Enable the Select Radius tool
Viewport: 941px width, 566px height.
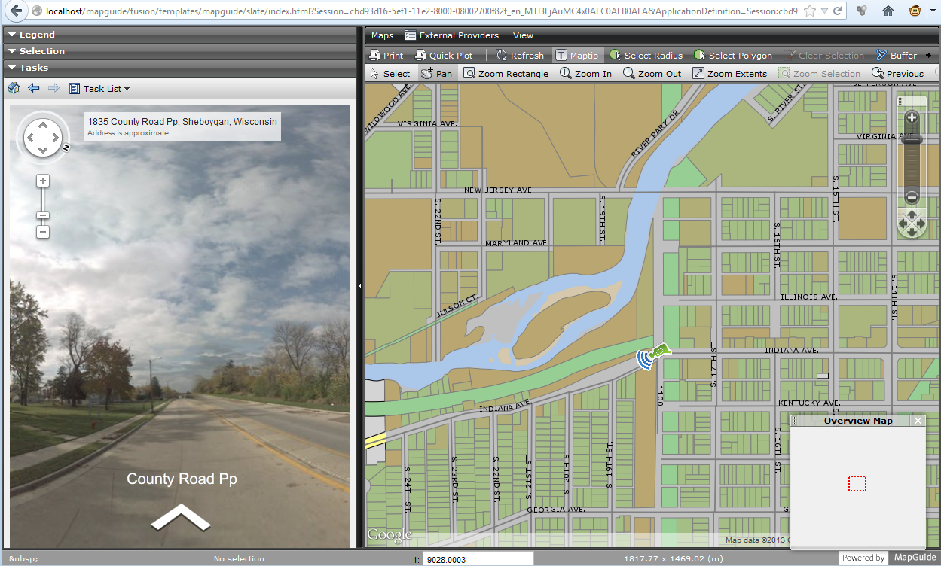click(646, 54)
